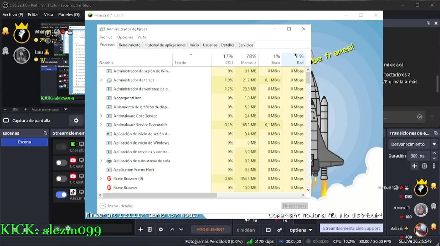This screenshot has height=246, width=440.
Task: Open the Ajustar a la ventana dropdown
Action: (50, 109)
